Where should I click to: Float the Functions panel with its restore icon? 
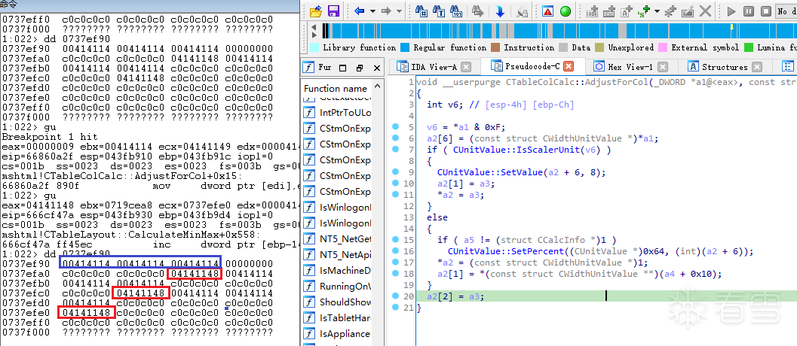pyautogui.click(x=360, y=68)
